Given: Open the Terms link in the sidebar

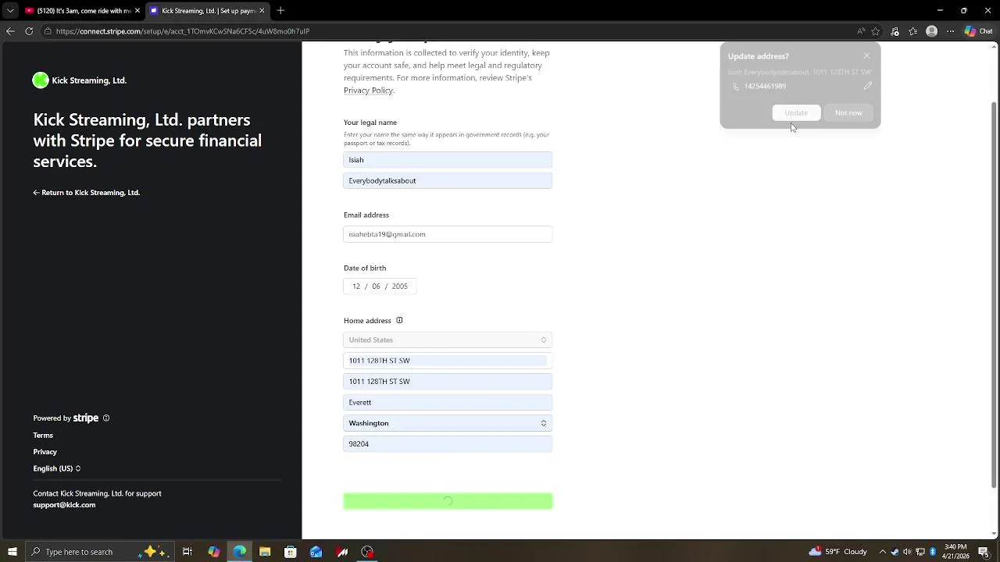Looking at the screenshot, I should click(43, 436).
